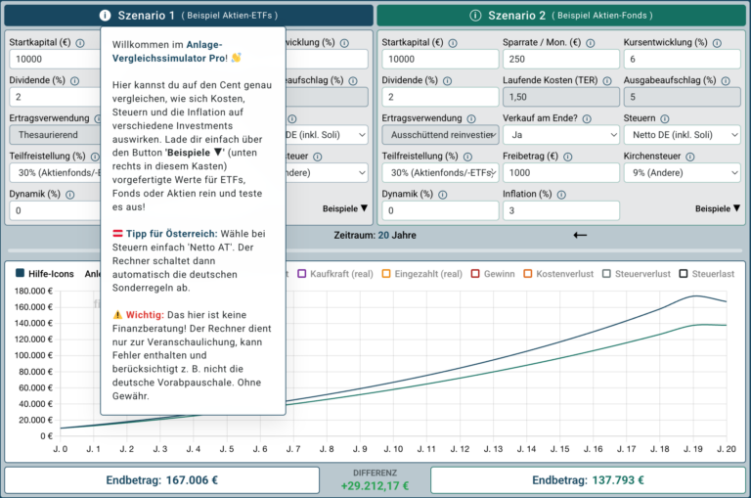Click the Endbetrag 137.793 € result box
Viewport: 751px width, 498px height.
[588, 479]
